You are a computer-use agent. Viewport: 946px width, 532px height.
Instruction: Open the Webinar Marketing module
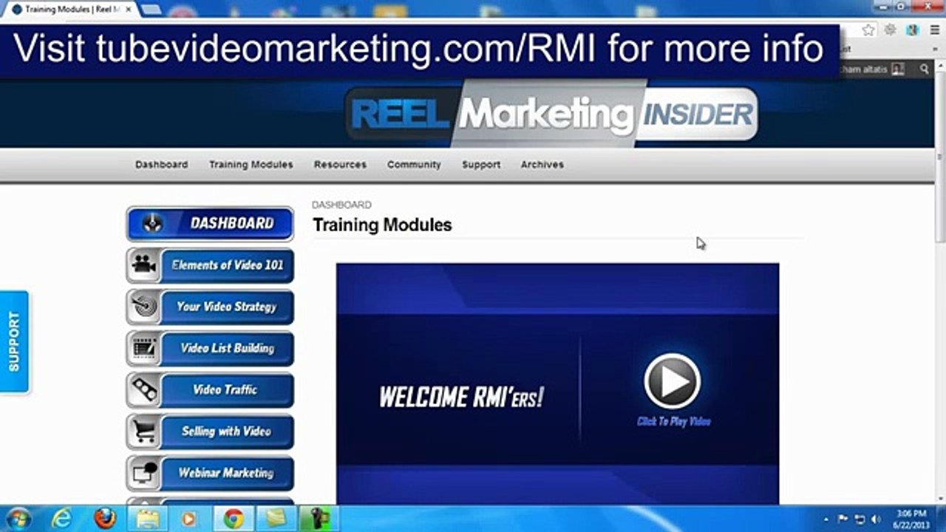(x=210, y=473)
